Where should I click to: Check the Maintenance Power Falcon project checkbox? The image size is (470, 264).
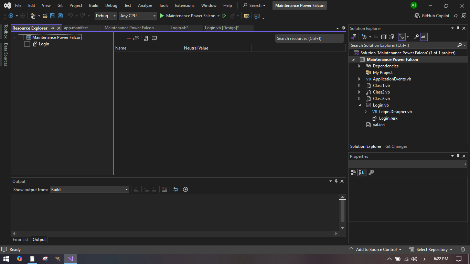click(x=21, y=37)
